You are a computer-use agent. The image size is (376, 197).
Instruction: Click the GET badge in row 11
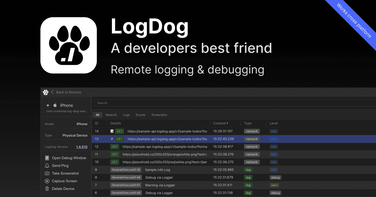click(x=115, y=154)
